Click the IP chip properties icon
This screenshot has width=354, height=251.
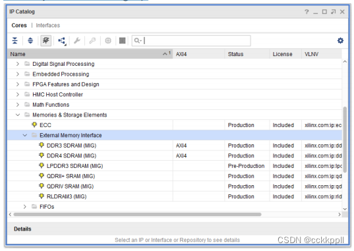[x=108, y=41]
